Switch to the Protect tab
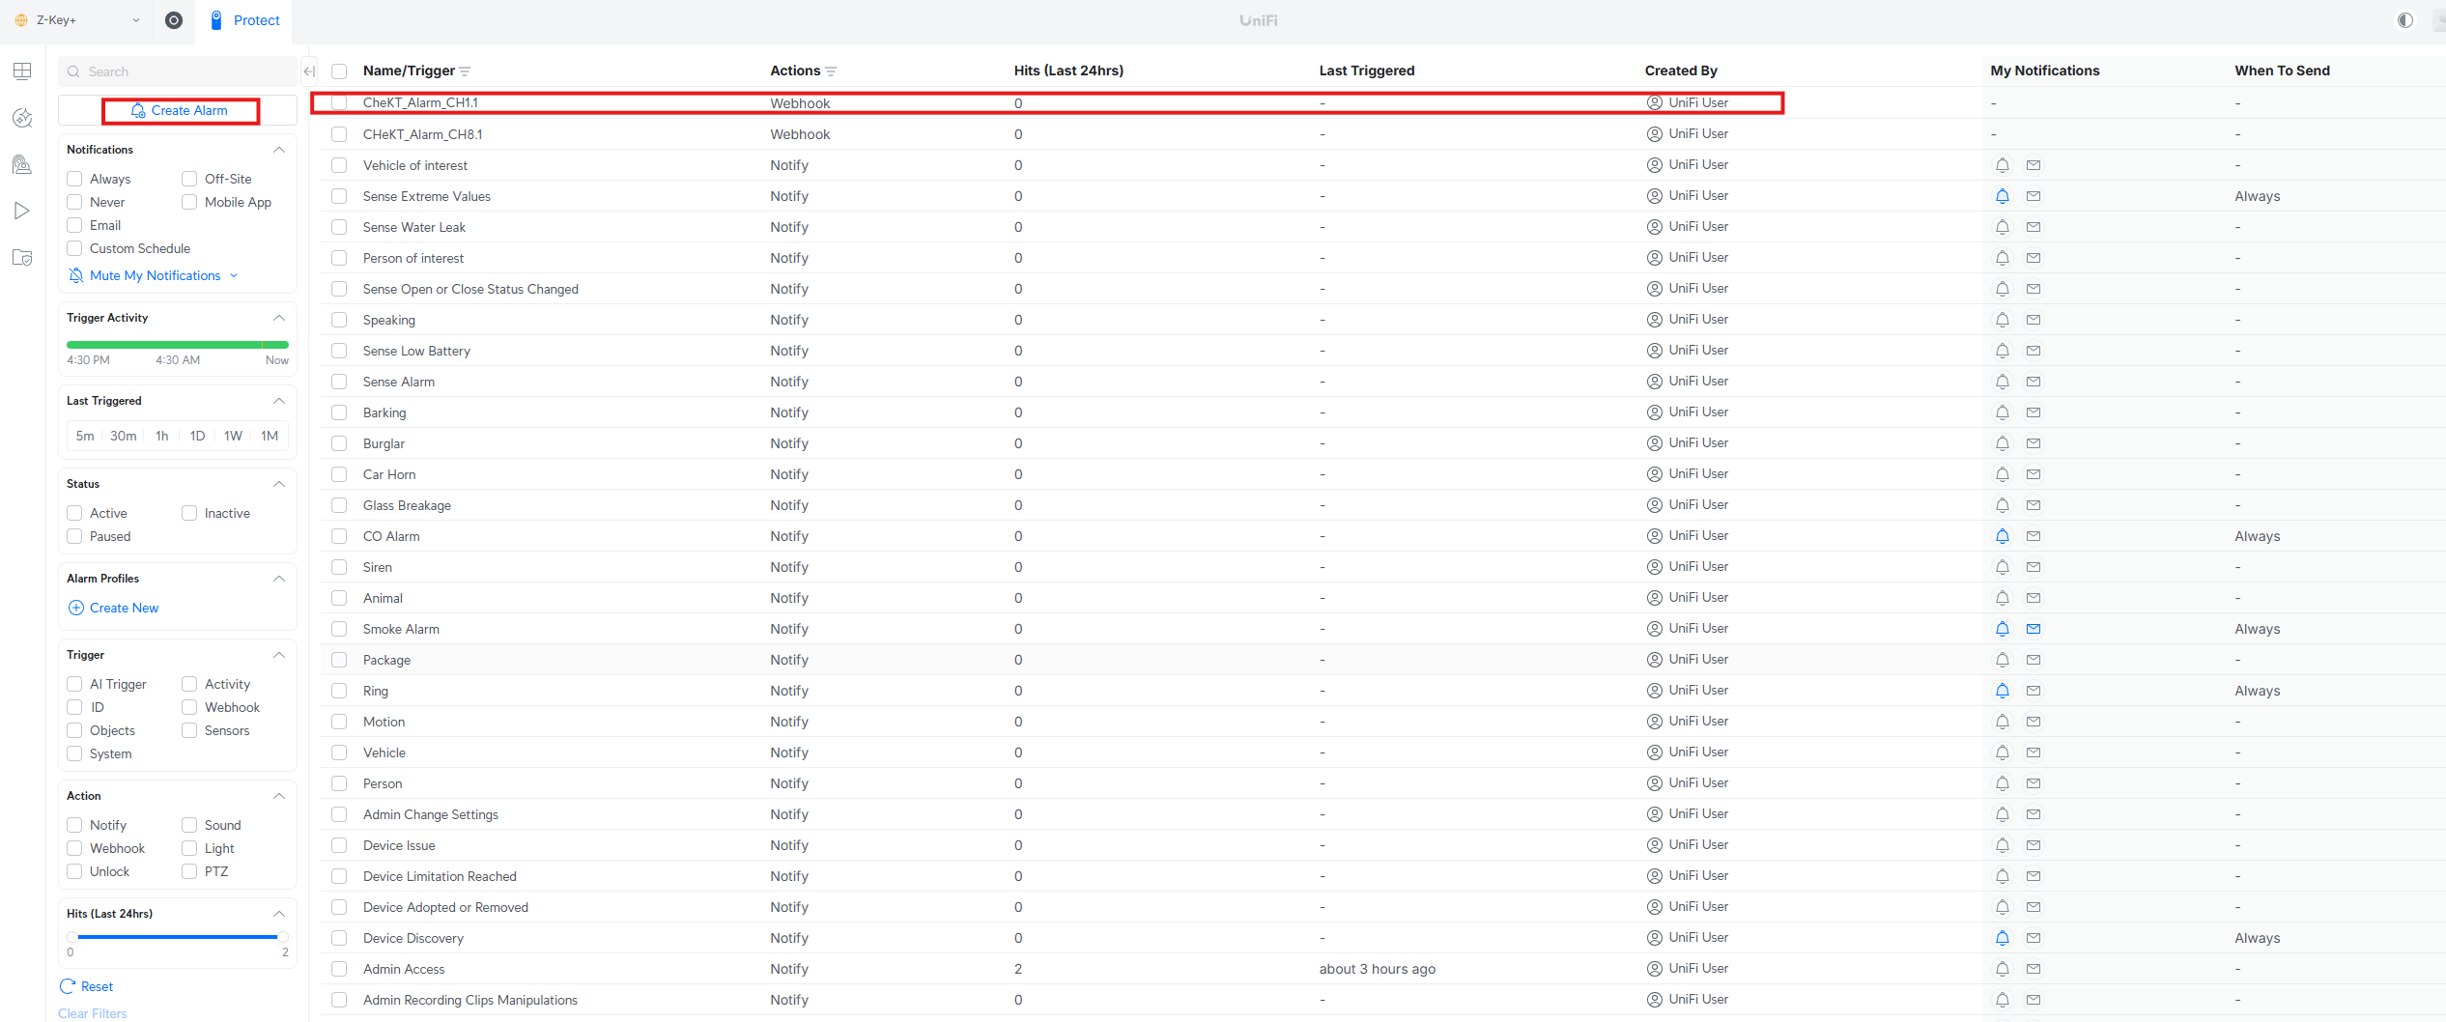Screen dimensions: 2446x1022 click(x=245, y=20)
